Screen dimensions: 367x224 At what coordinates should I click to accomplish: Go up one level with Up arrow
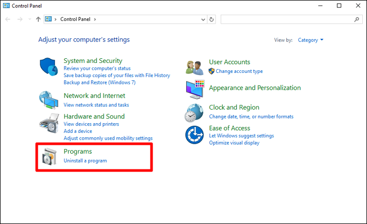(38, 19)
